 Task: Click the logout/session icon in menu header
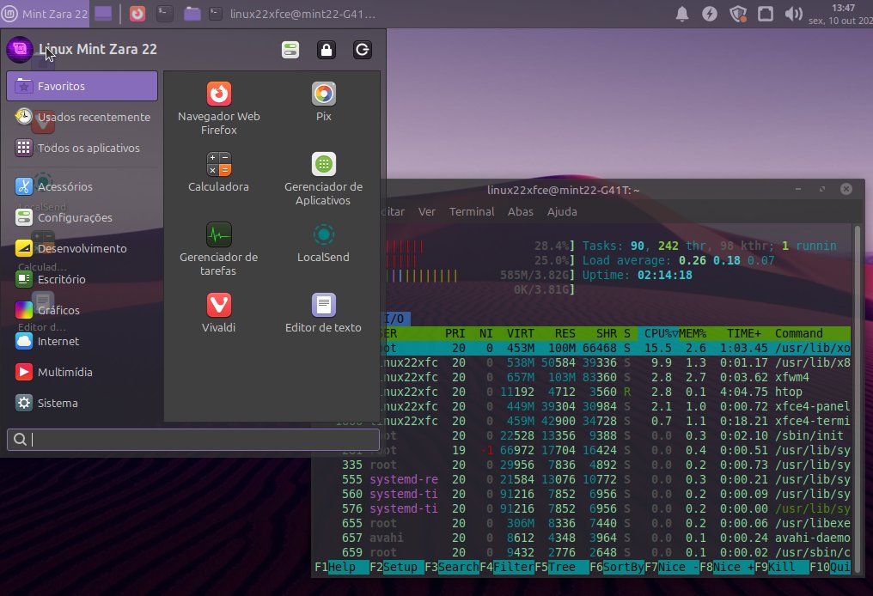pos(363,50)
